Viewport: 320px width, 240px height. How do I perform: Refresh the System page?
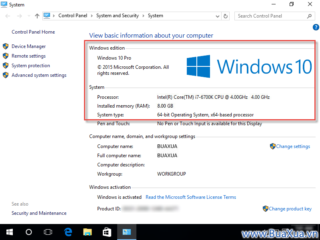click(226, 16)
